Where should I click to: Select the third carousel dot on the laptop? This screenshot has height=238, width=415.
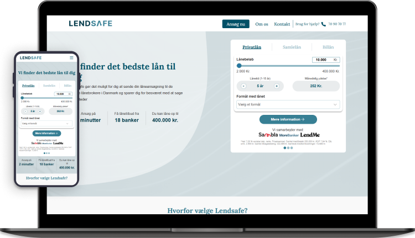[292, 148]
